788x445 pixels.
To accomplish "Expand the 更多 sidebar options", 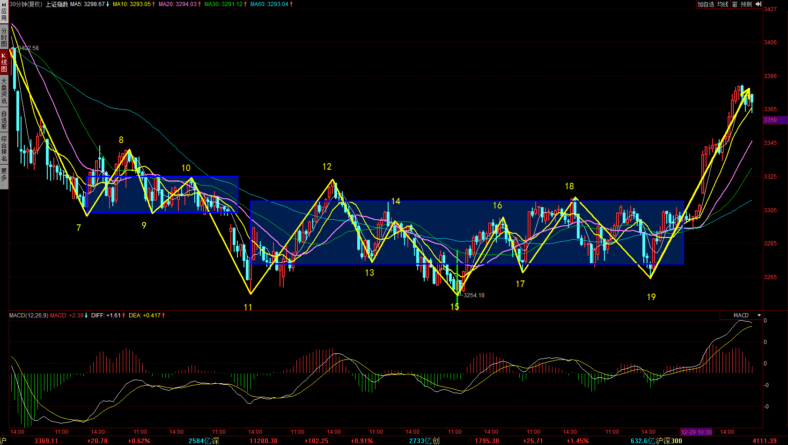I will pyautogui.click(x=4, y=175).
